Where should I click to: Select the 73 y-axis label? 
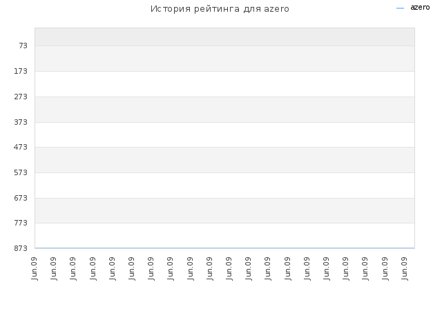tap(23, 46)
